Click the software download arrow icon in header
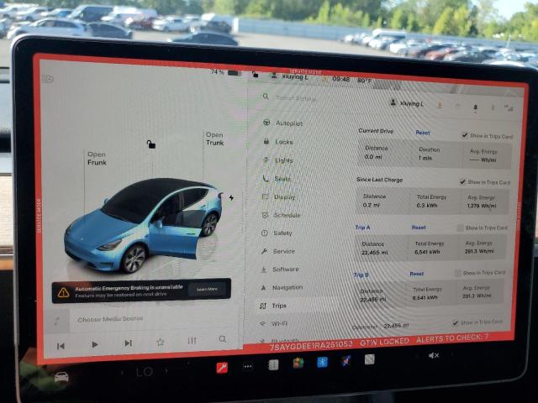 [440, 105]
